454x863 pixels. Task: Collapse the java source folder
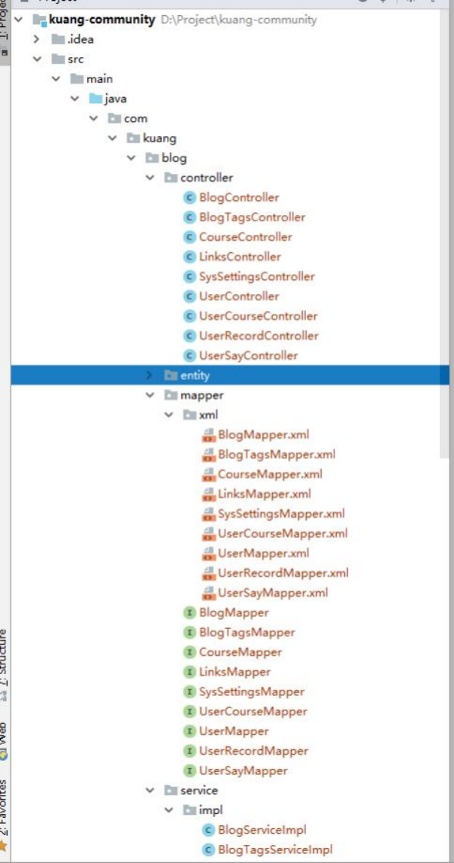click(74, 99)
